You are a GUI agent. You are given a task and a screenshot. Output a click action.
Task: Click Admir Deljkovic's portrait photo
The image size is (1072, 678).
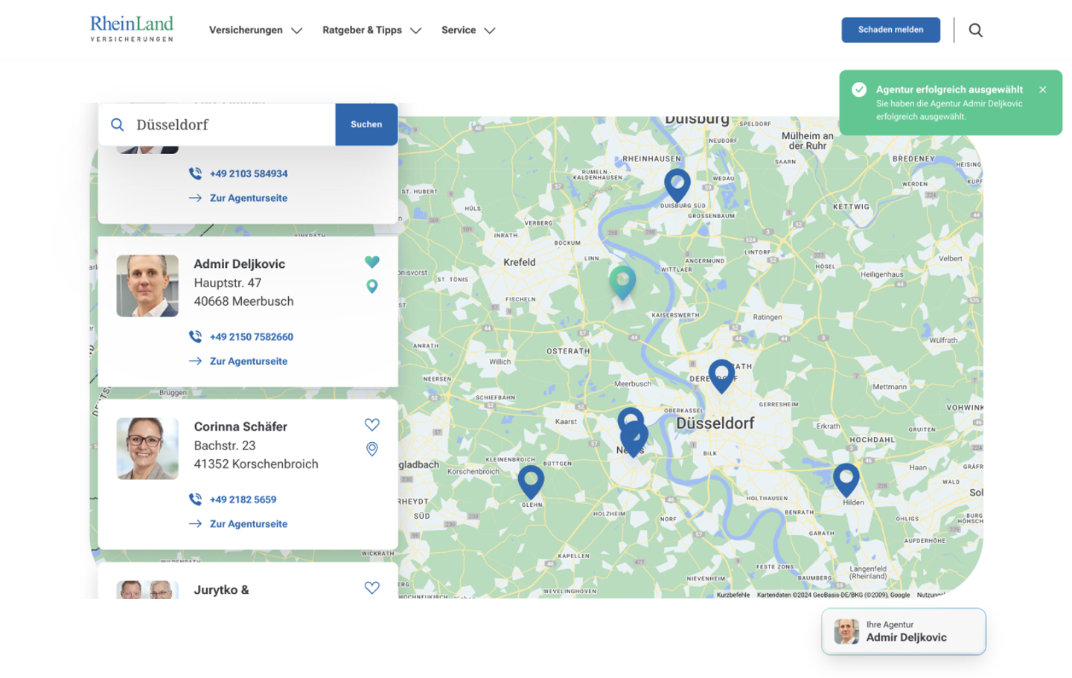click(x=147, y=286)
